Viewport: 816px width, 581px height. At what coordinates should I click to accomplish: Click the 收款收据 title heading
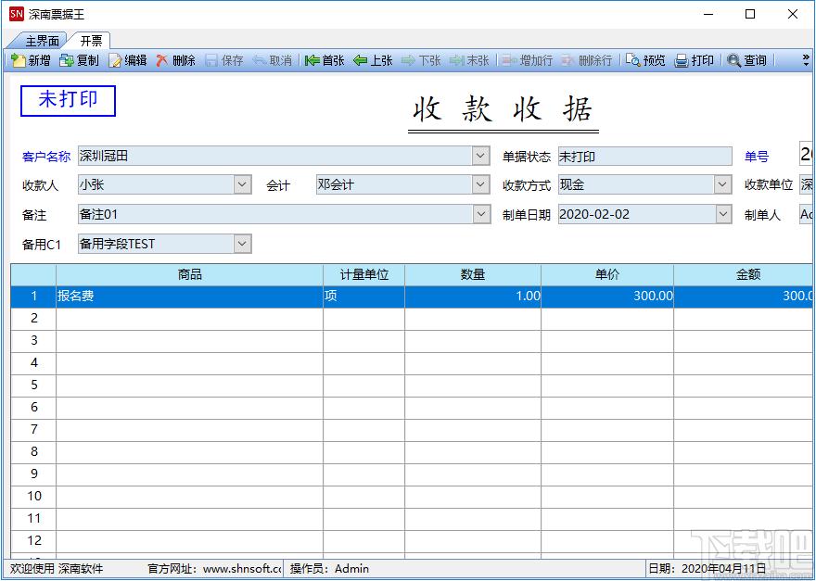click(x=503, y=109)
